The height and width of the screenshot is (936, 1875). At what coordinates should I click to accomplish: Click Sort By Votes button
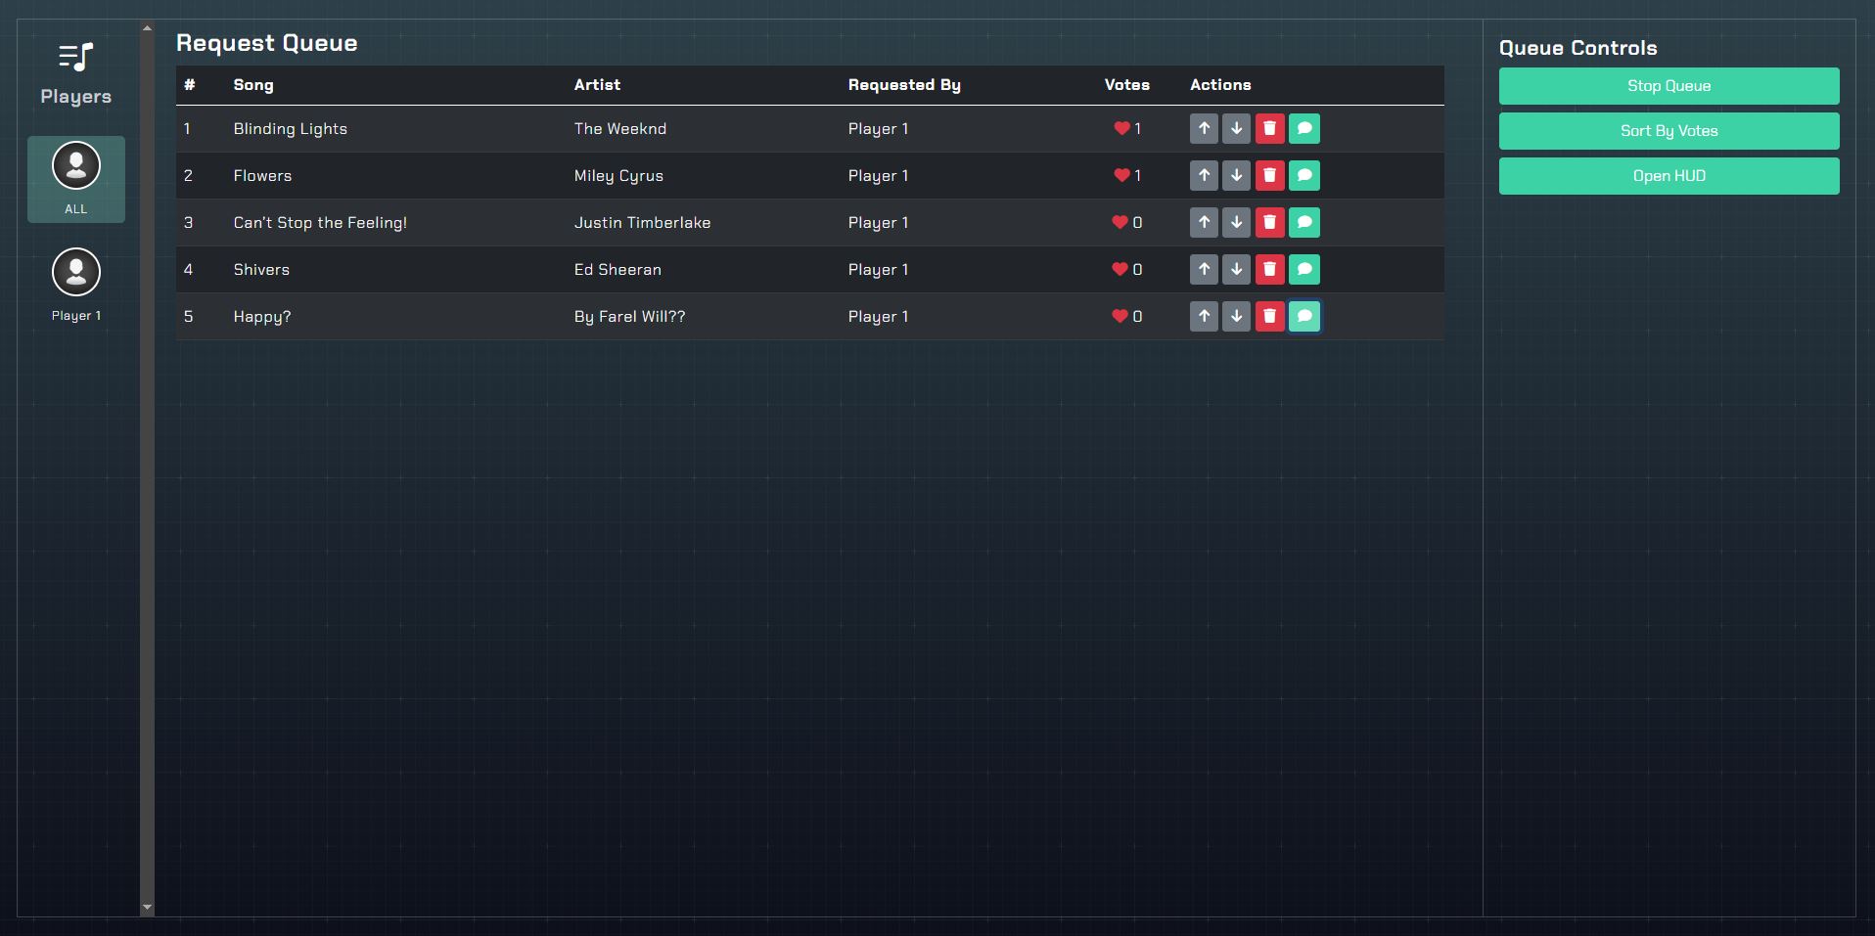pyautogui.click(x=1669, y=131)
